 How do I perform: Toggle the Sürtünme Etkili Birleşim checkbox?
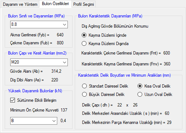13,100
